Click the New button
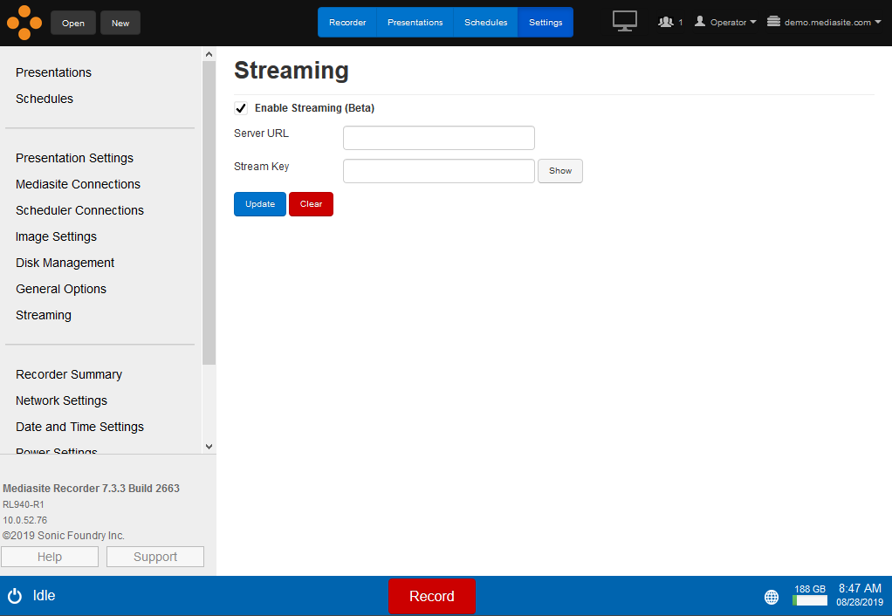The image size is (892, 616). [120, 23]
